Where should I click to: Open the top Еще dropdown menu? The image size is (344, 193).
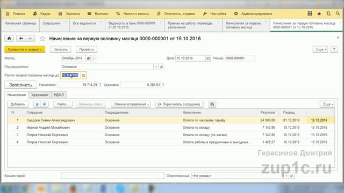pyautogui.click(x=320, y=49)
